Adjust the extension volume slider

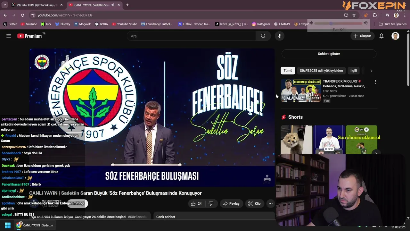(x=338, y=23)
